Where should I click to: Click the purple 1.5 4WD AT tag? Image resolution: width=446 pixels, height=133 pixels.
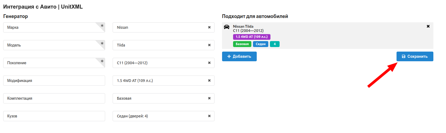click(x=252, y=37)
